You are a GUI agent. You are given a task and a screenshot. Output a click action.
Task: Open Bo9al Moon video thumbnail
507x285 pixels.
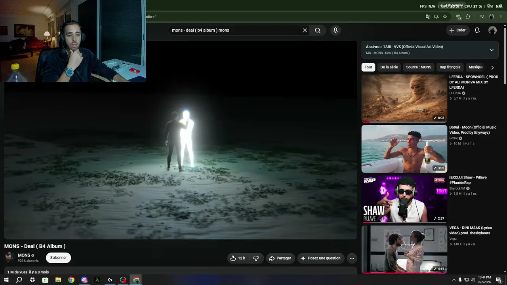pyautogui.click(x=404, y=149)
